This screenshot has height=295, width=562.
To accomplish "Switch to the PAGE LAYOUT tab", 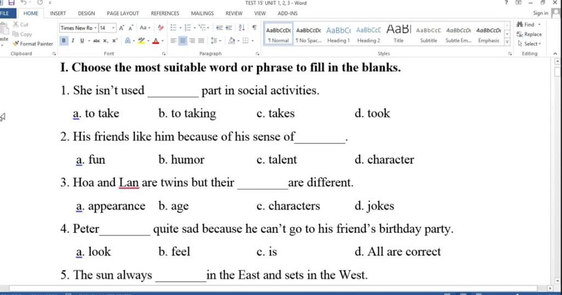I will tap(122, 13).
